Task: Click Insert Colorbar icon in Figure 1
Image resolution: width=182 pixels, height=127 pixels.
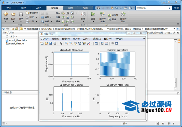Action: (102, 43)
